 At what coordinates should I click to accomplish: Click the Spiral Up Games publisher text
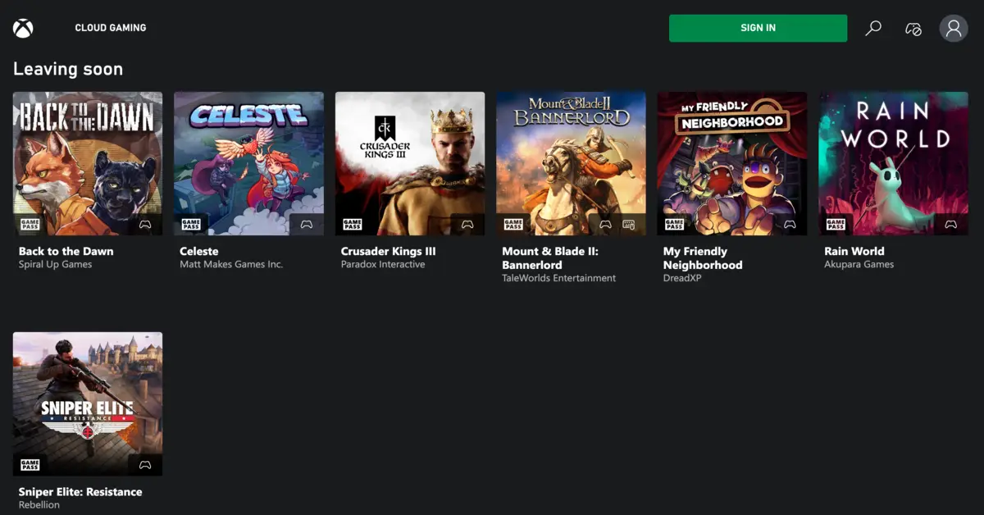[x=56, y=265]
